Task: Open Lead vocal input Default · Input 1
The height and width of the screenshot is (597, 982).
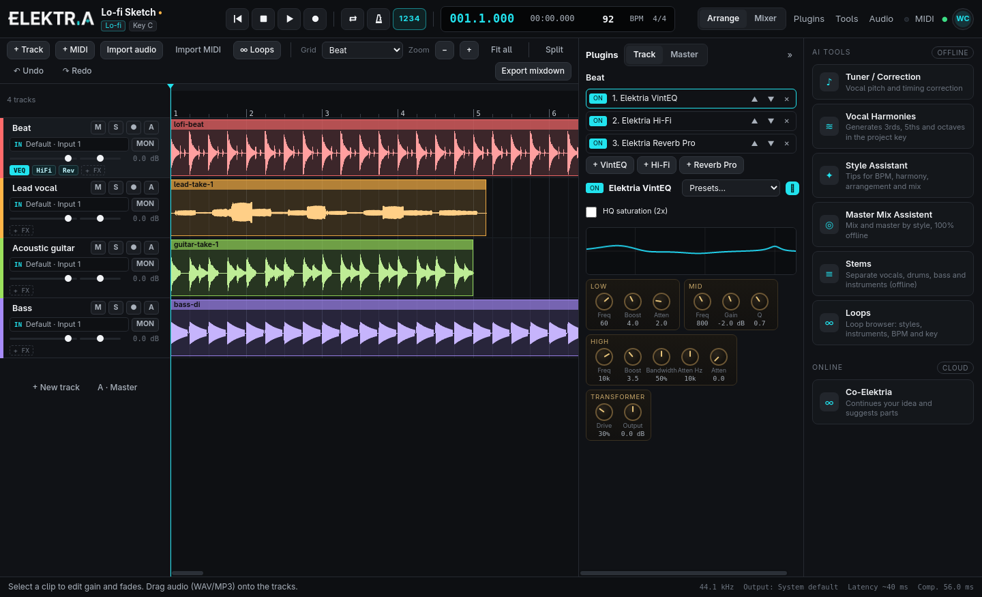Action: [x=69, y=204]
